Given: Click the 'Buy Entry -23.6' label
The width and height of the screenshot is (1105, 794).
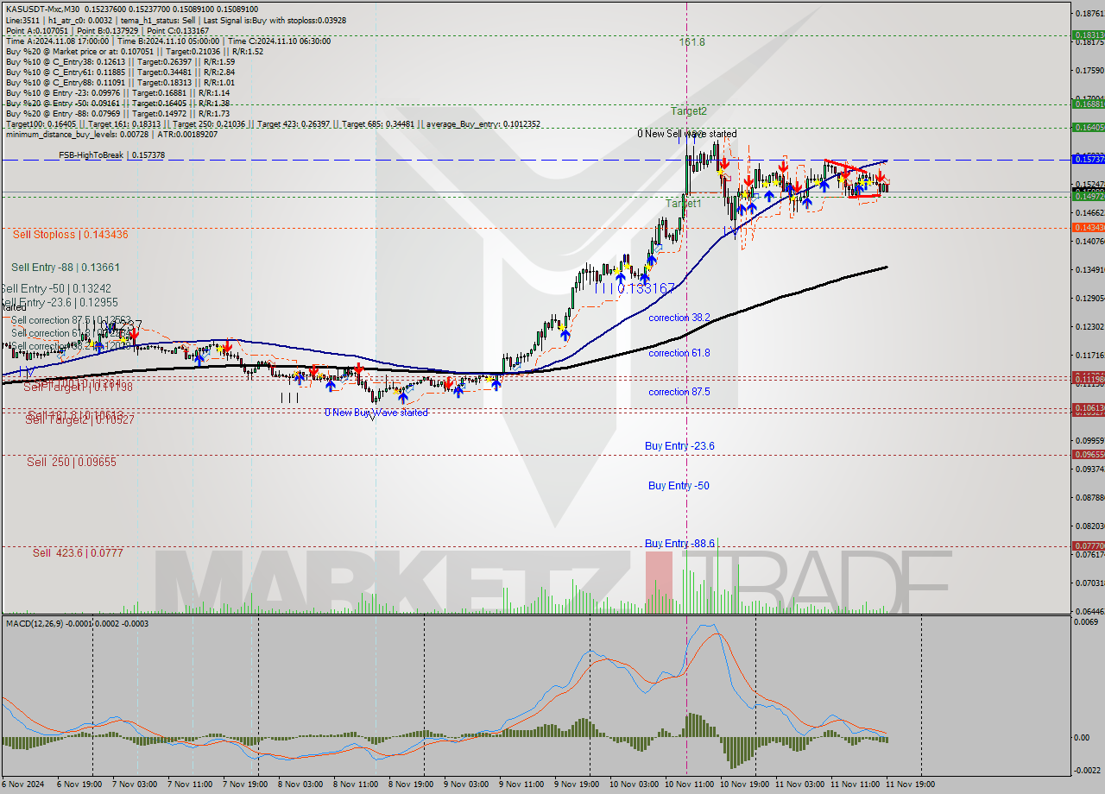Looking at the screenshot, I should [679, 445].
